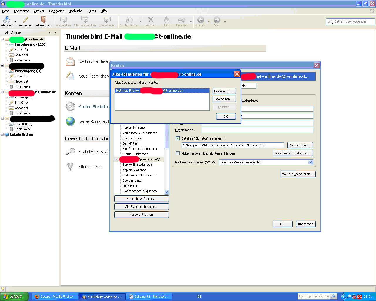Open the Extras menu
This screenshot has height=301, width=376.
(91, 11)
